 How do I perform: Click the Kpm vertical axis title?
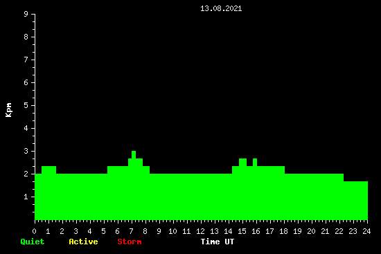coord(9,110)
